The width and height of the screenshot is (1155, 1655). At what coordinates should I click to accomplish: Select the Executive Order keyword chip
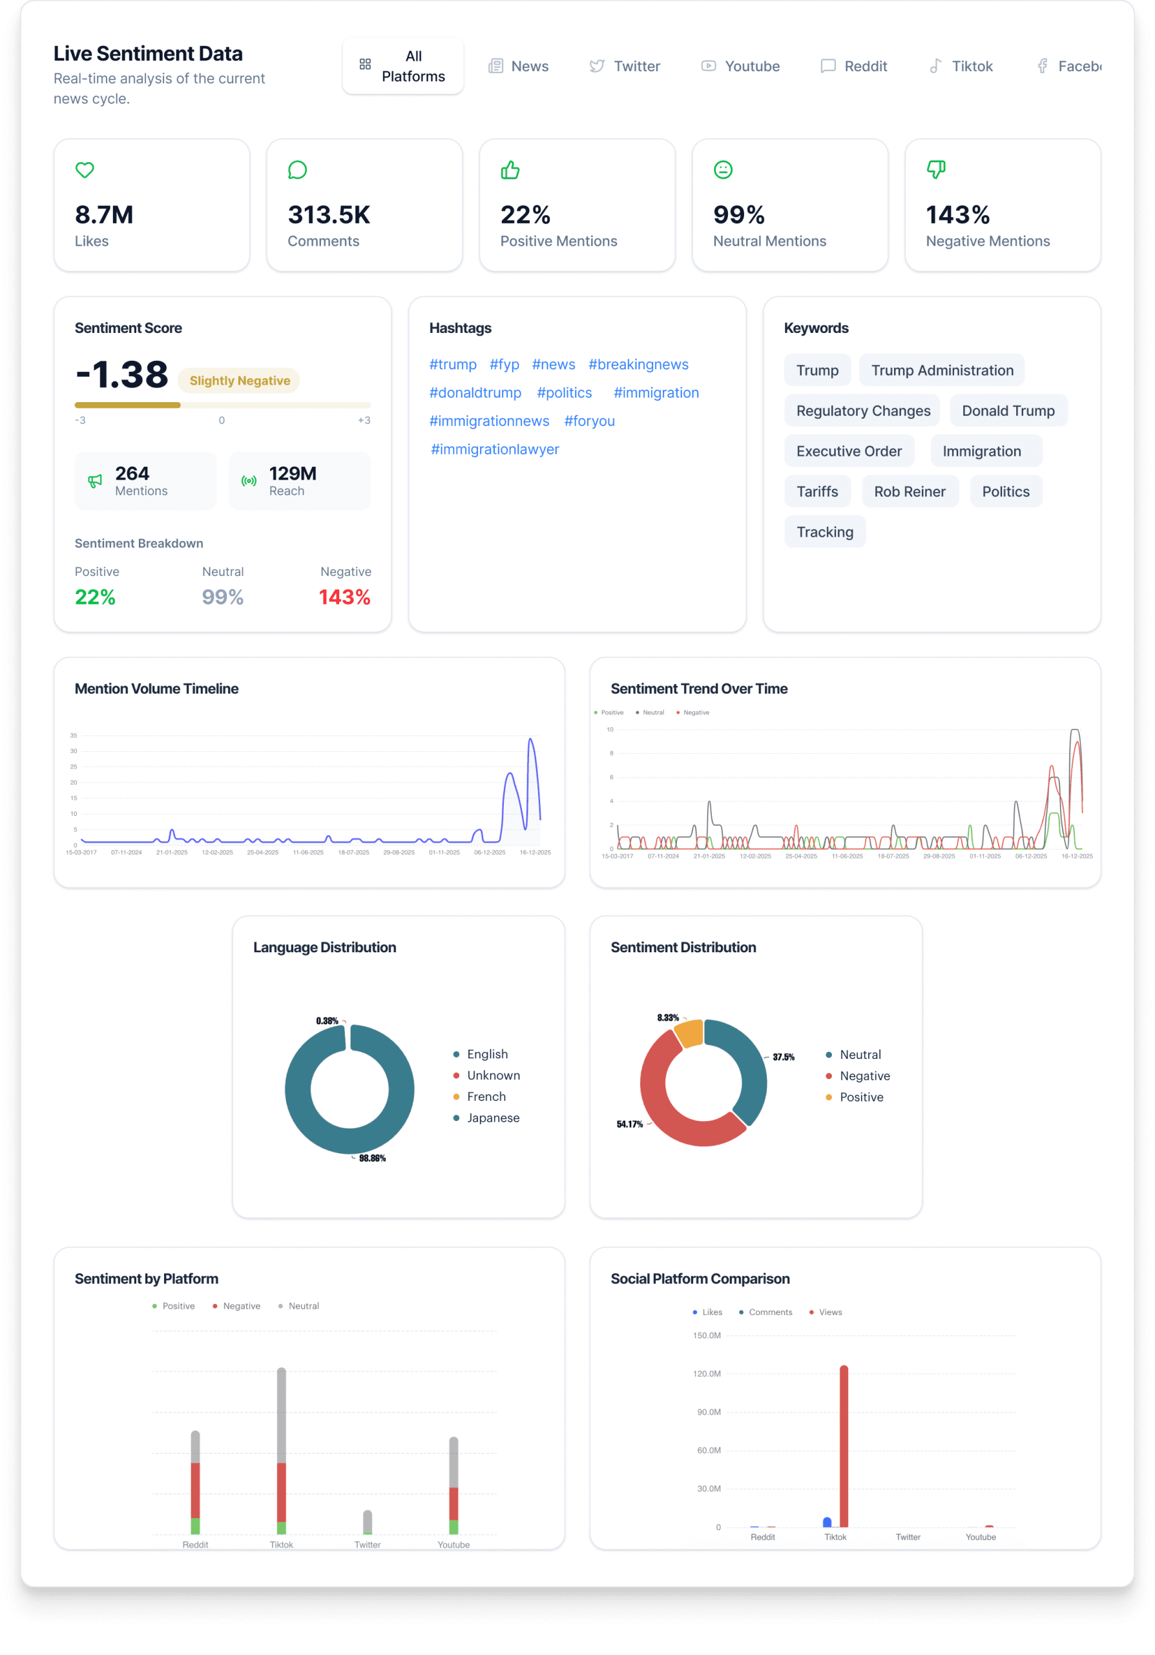(848, 451)
